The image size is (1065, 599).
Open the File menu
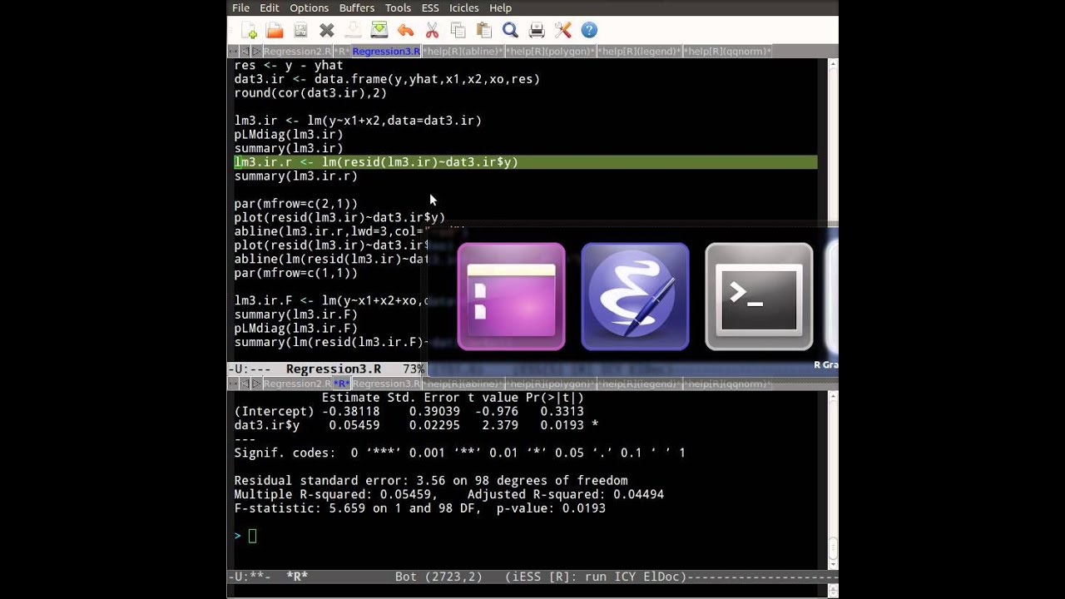(240, 7)
